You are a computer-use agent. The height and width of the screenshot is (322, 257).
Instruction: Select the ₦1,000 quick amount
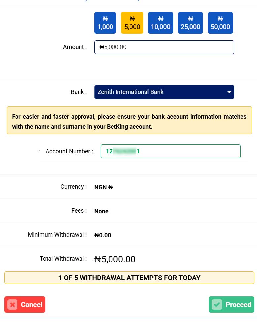105,23
